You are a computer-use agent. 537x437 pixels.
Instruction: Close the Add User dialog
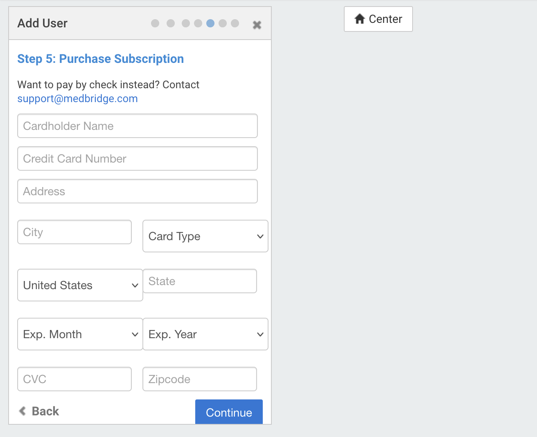click(257, 25)
